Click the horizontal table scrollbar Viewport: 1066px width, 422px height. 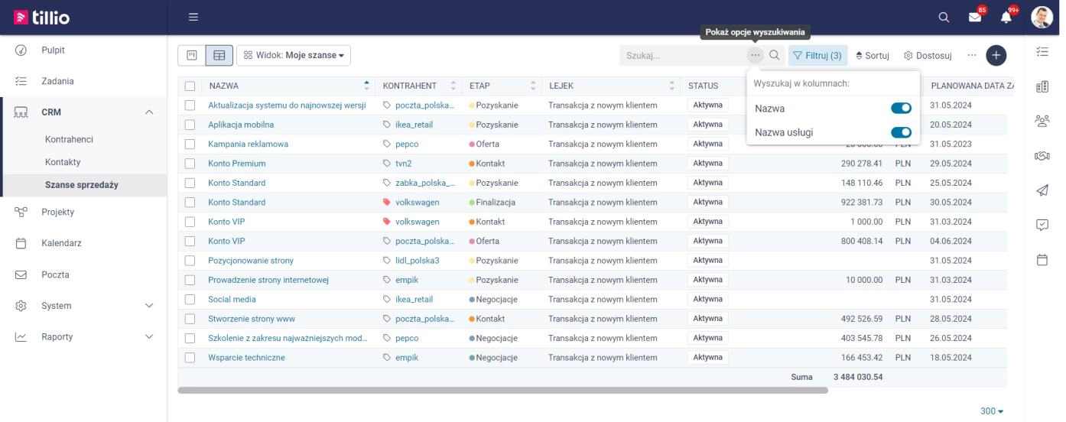tap(502, 391)
